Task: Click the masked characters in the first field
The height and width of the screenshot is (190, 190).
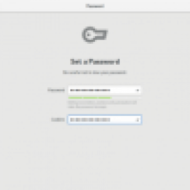Action: click(90, 90)
